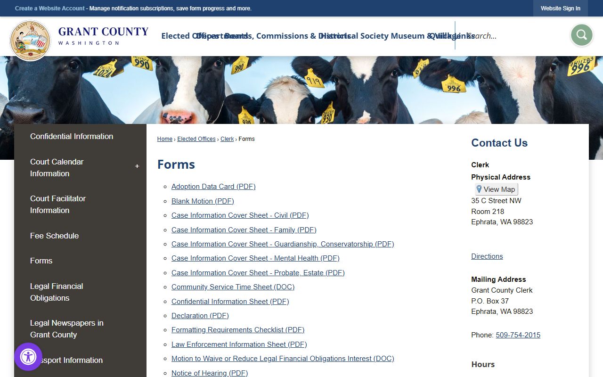Image resolution: width=603 pixels, height=377 pixels.
Task: Open the accessibility widget icon
Action: pyautogui.click(x=28, y=357)
